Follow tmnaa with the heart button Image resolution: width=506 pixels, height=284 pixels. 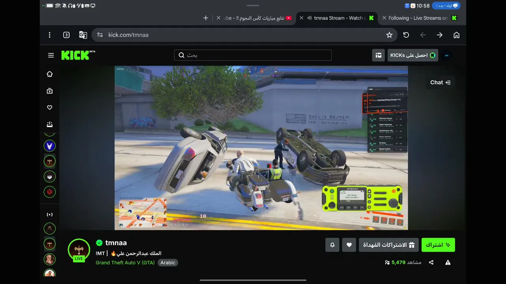point(349,245)
